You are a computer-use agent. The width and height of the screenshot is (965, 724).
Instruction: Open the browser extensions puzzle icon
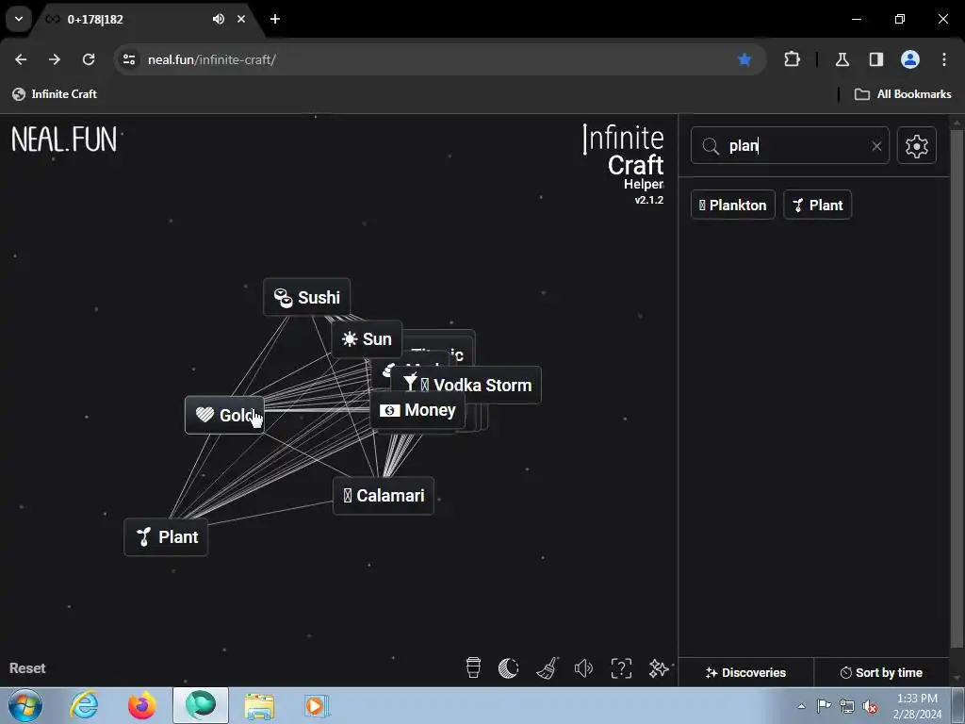(x=792, y=59)
